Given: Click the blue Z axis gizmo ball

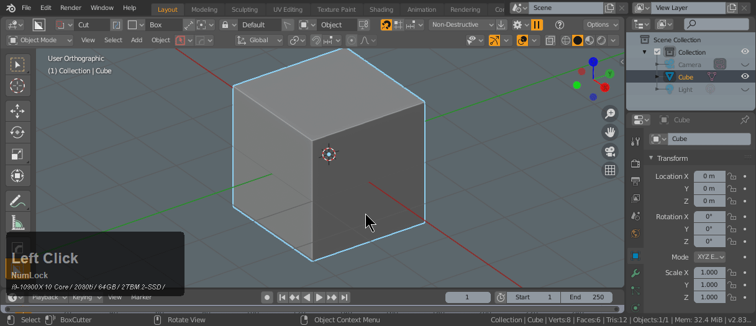Looking at the screenshot, I should [593, 61].
